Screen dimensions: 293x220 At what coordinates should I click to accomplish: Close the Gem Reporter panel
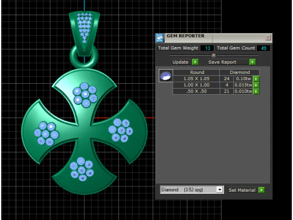tap(268, 38)
